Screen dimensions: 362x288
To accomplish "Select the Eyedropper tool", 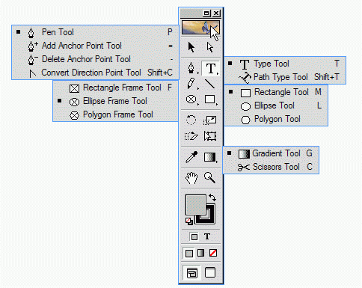I will coord(191,157).
